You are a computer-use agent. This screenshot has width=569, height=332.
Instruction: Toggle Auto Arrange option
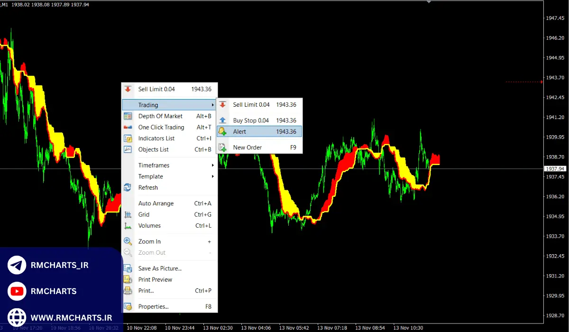156,203
